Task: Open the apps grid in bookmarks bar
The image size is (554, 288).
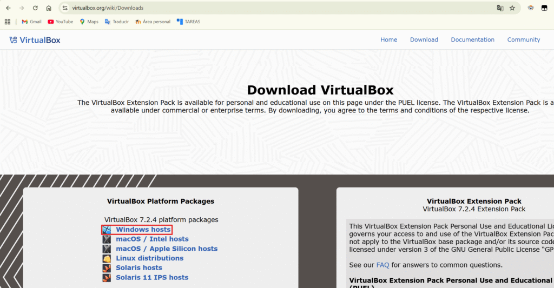Action: tap(8, 22)
